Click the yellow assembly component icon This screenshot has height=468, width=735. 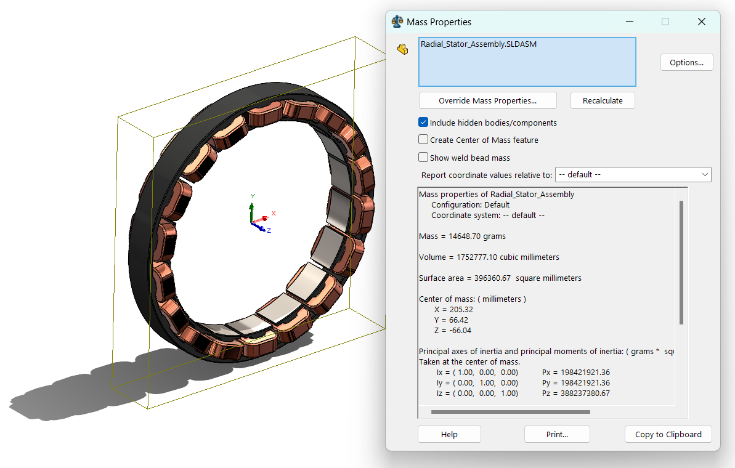point(403,49)
